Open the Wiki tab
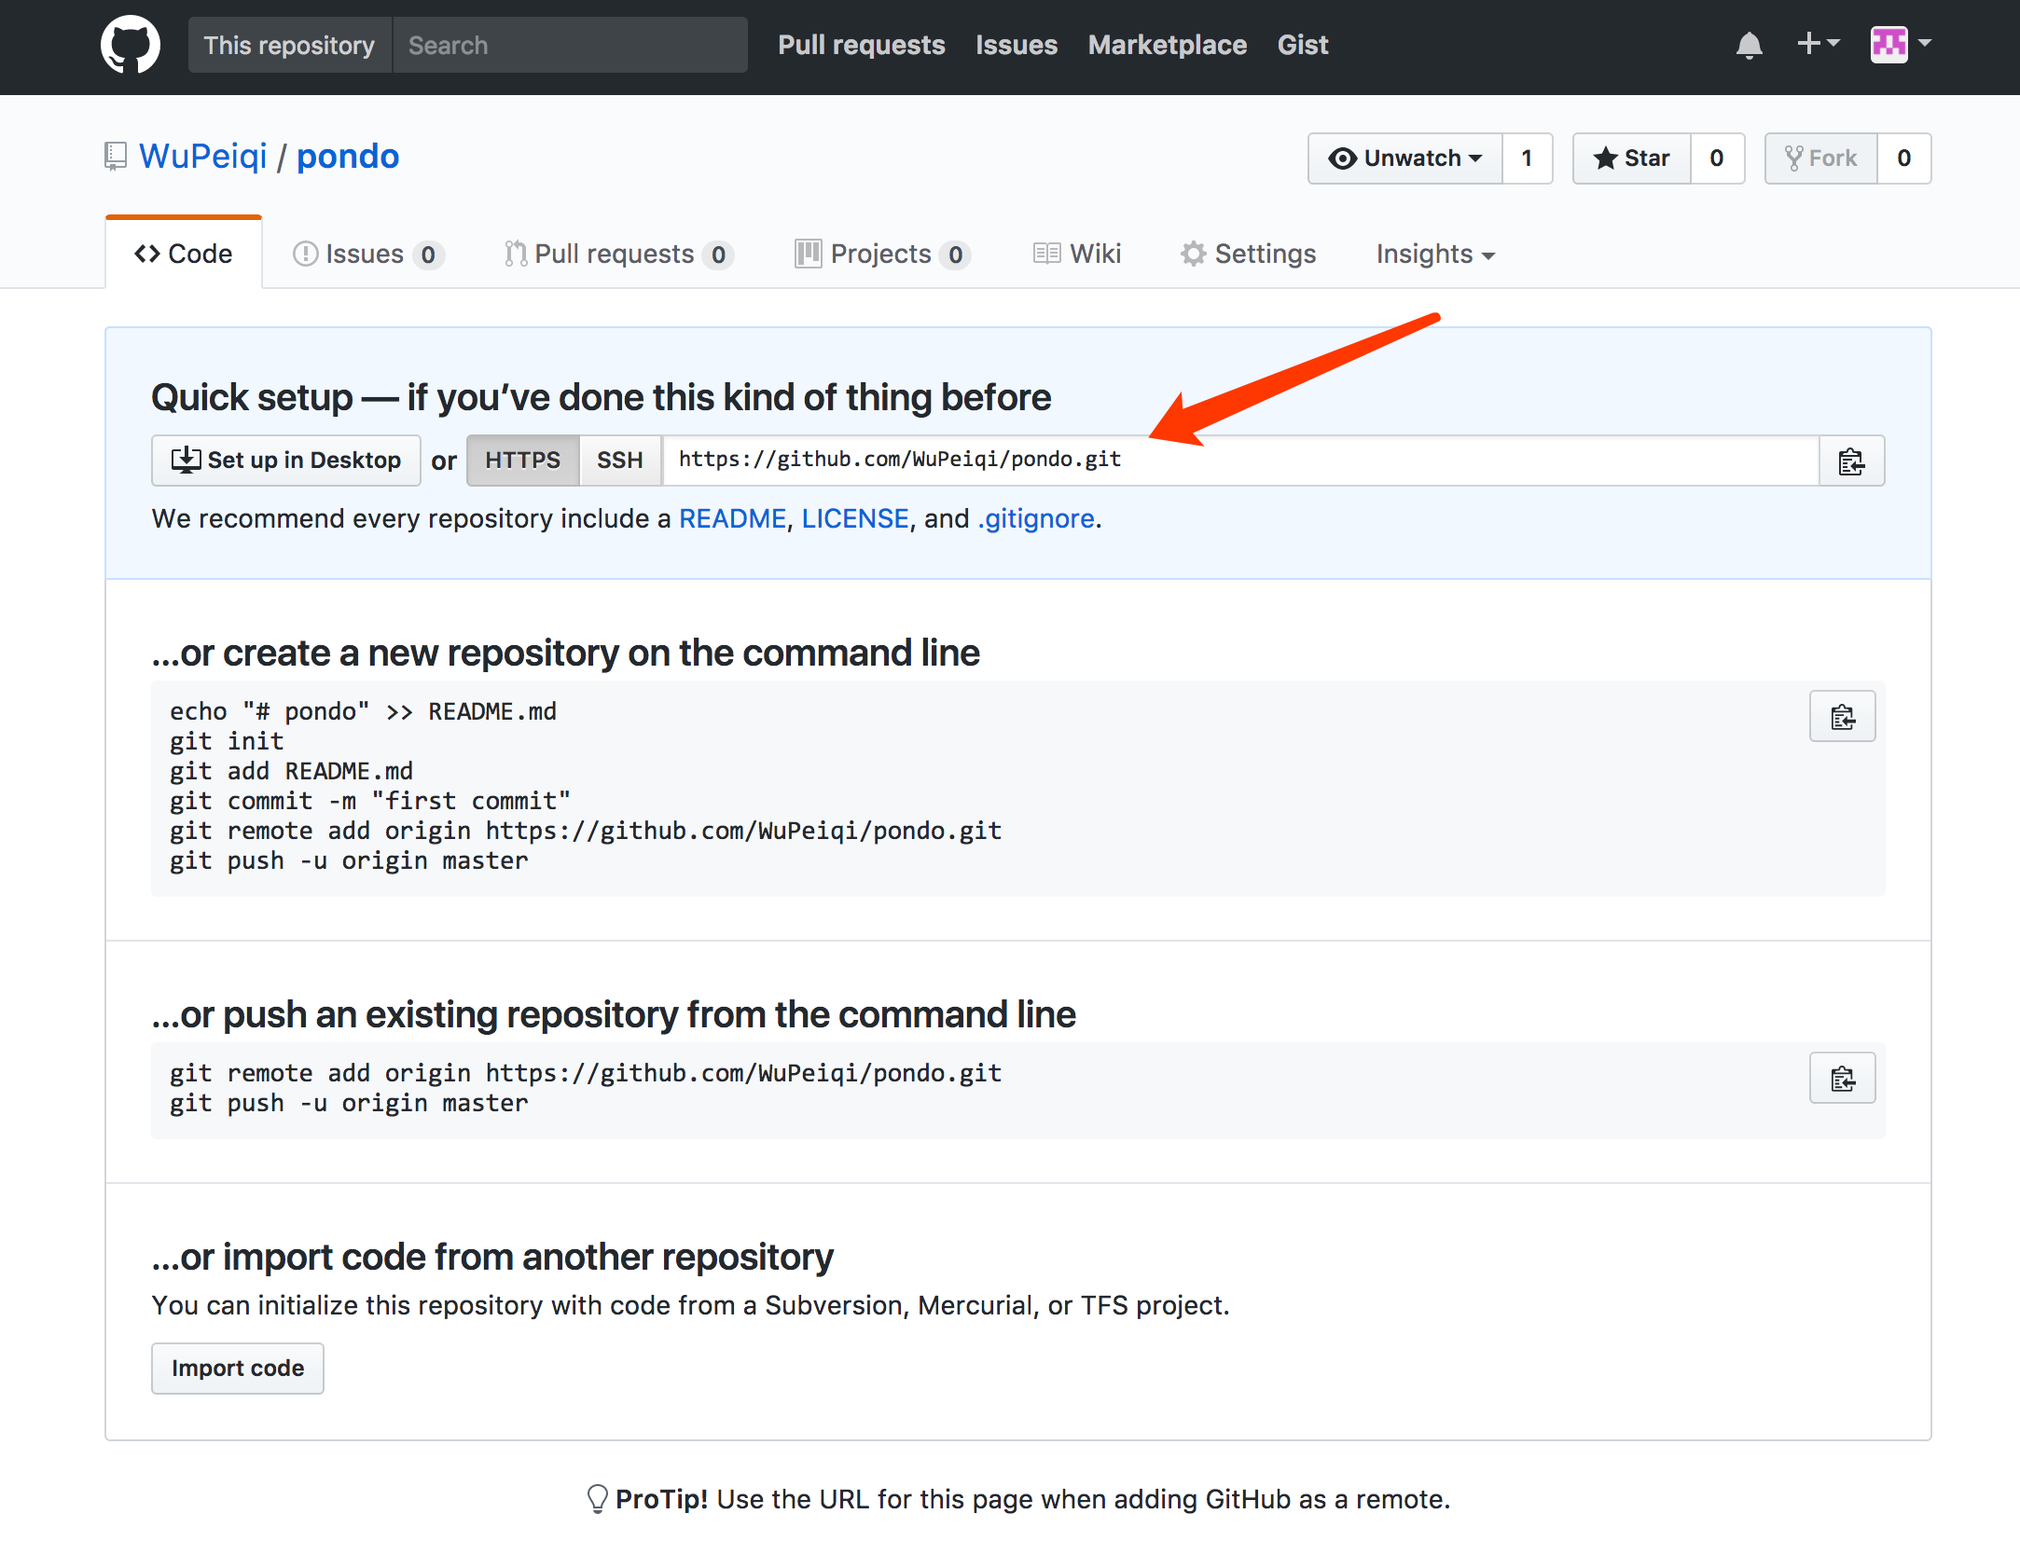The image size is (2020, 1555). pos(1078,254)
